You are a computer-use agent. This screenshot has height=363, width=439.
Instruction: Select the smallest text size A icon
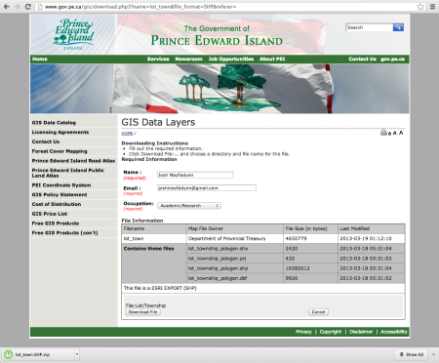pyautogui.click(x=389, y=134)
